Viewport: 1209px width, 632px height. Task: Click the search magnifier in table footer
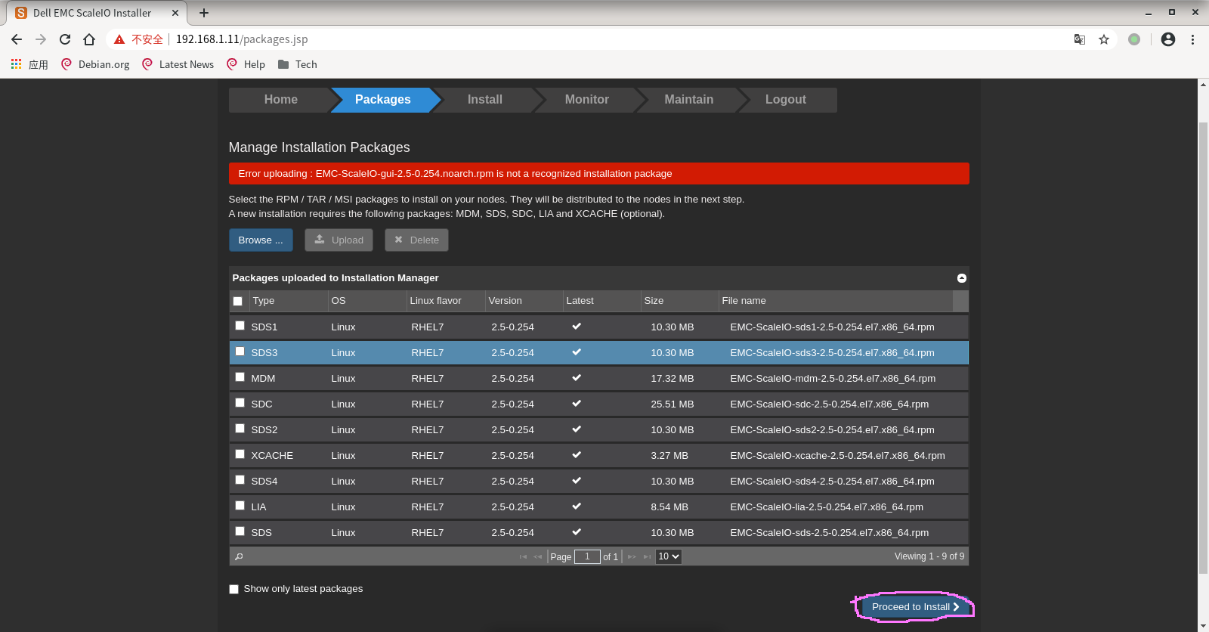tap(239, 556)
